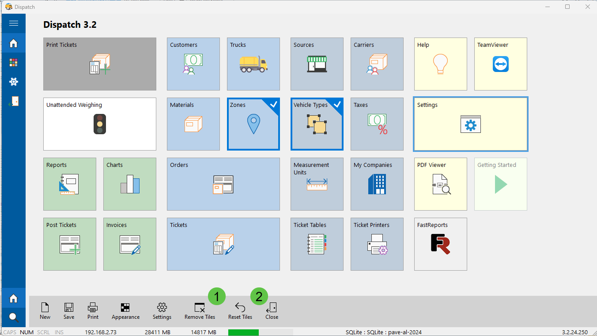Click the gear icon in left sidebar
This screenshot has width=597, height=336.
(x=13, y=82)
